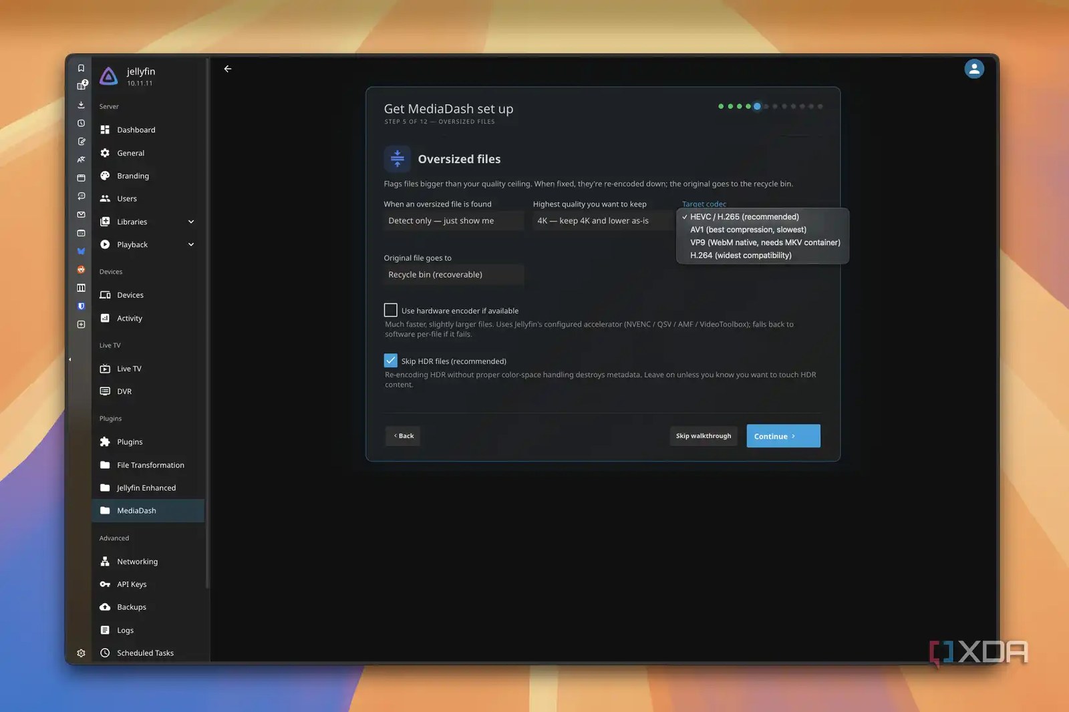Click the Jellyfin logo
The height and width of the screenshot is (712, 1069).
[108, 76]
